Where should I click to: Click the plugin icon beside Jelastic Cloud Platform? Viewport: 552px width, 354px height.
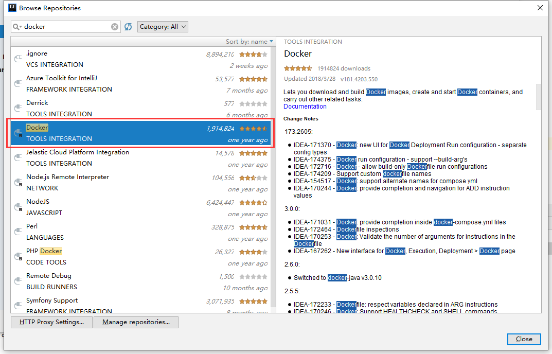click(x=18, y=157)
